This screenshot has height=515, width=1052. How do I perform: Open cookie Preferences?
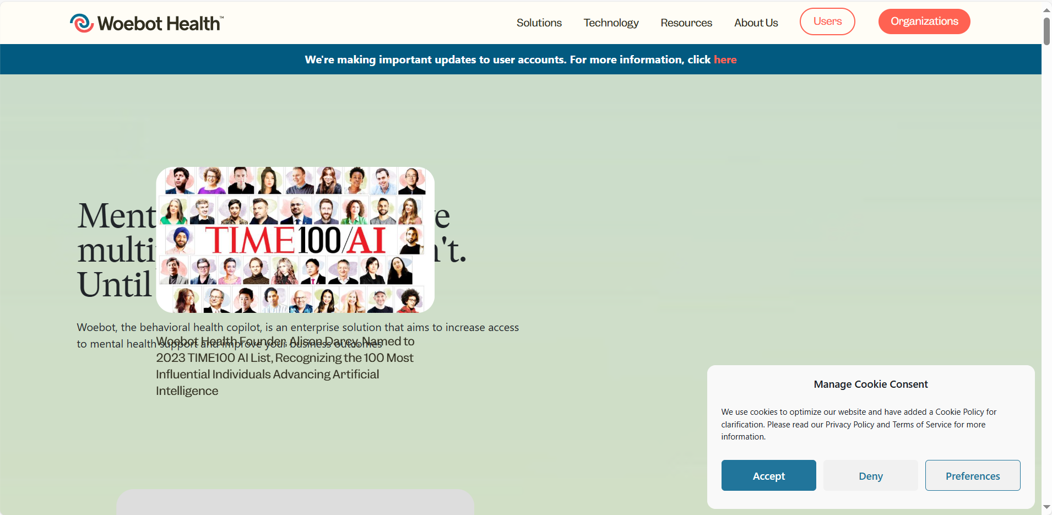(972, 475)
